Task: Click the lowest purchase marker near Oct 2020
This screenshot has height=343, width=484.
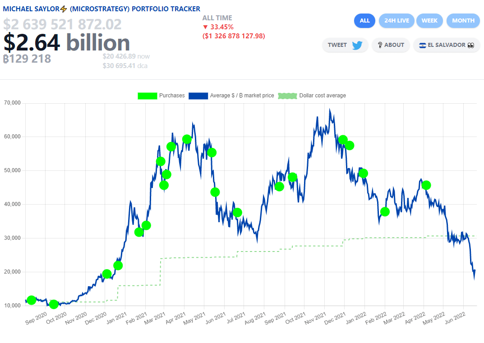Action: 54,304
